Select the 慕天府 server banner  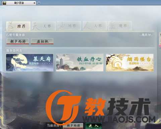pyautogui.click(x=30, y=63)
